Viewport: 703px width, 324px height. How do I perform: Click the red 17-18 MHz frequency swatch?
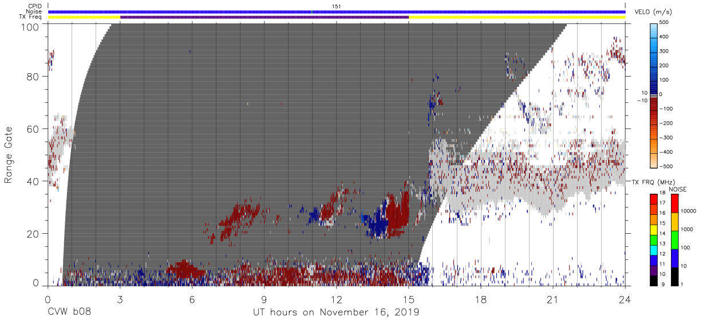point(654,199)
